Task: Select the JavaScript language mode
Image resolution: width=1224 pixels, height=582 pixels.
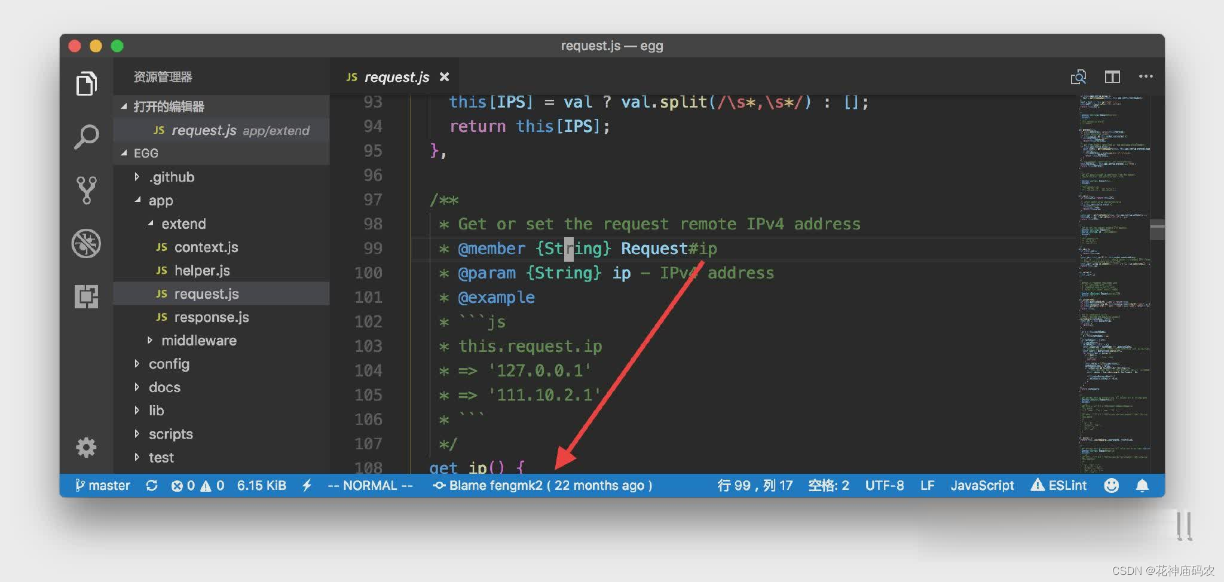Action: (982, 485)
